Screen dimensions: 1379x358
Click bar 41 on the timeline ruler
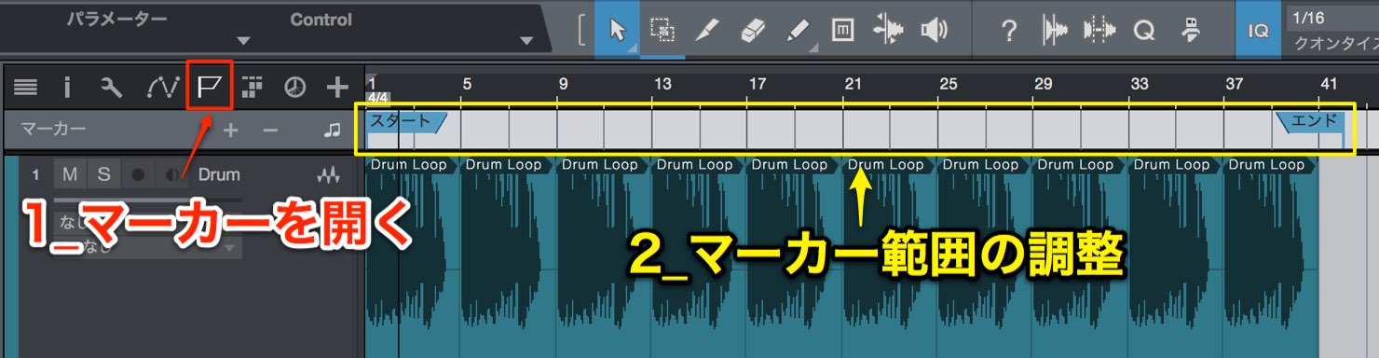tap(1330, 83)
